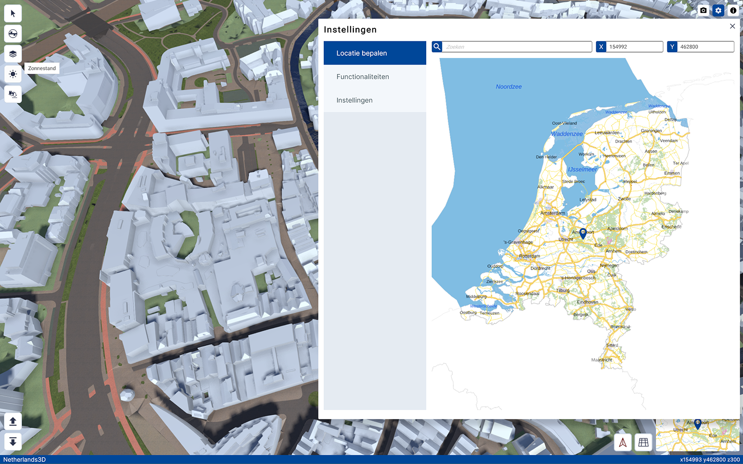This screenshot has height=464, width=743.
Task: Focus the Zoeken search field
Action: [x=517, y=46]
